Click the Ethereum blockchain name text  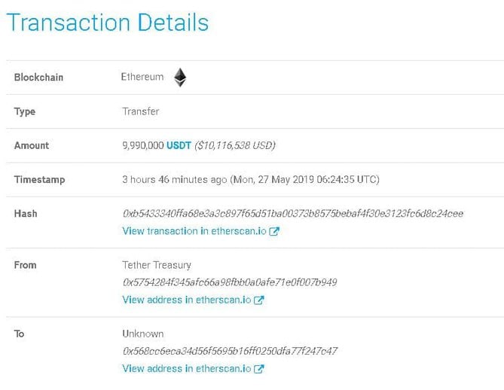coord(142,77)
